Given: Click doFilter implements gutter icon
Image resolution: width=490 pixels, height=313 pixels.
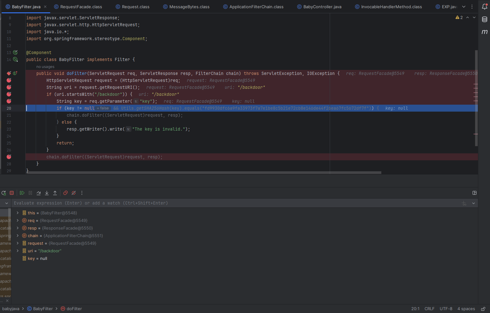Looking at the screenshot, I should point(15,73).
